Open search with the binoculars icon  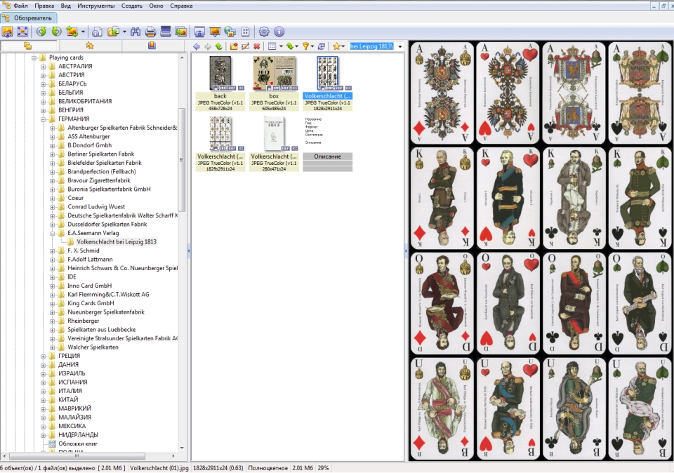click(136, 32)
